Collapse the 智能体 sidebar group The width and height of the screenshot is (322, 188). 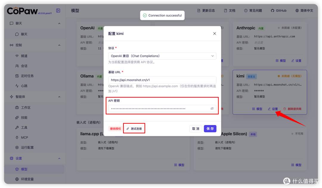point(59,97)
